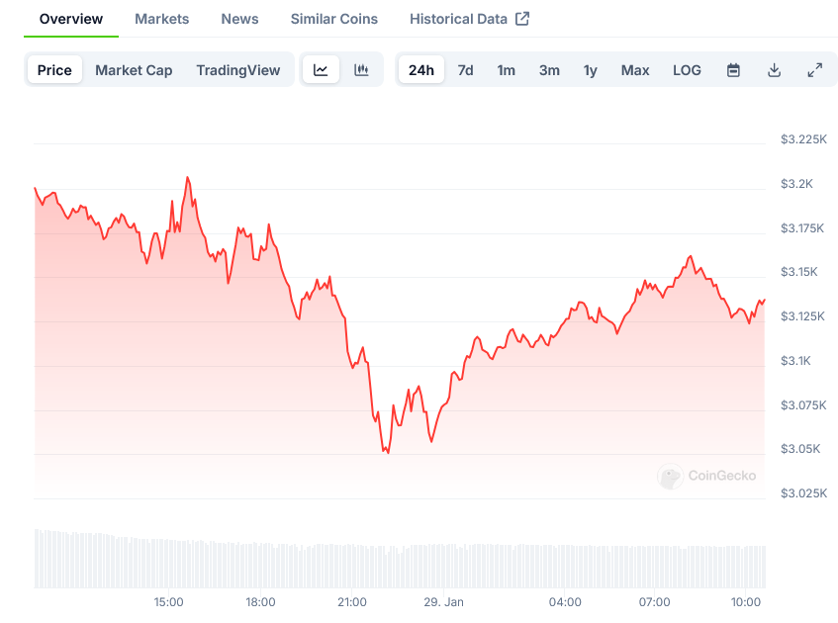
Task: Open the Historical Data link
Action: 458,19
